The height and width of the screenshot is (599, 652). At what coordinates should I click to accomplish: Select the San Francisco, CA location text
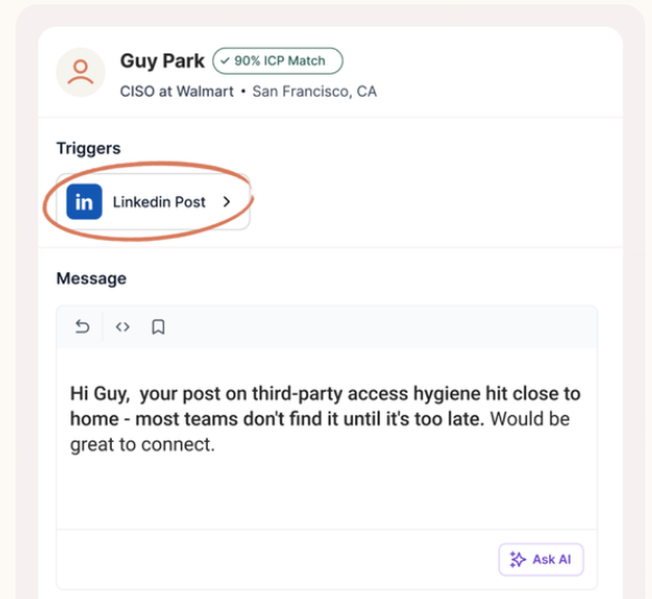pyautogui.click(x=315, y=91)
